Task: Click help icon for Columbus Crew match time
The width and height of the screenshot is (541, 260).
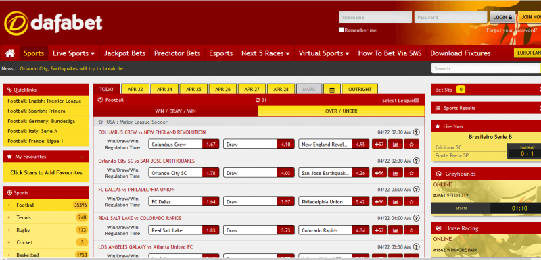Action: coord(417,132)
